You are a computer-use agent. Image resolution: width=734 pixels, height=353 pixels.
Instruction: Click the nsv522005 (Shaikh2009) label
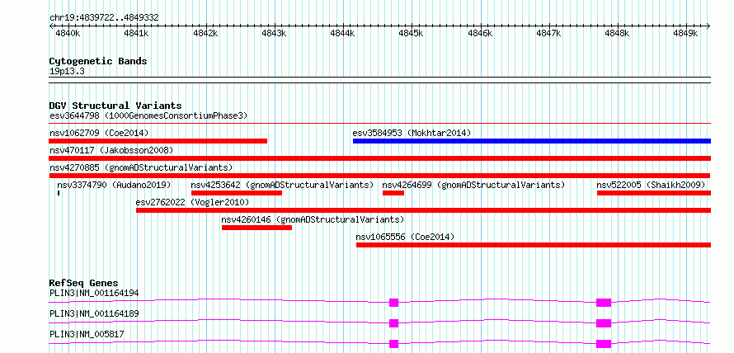tap(651, 185)
